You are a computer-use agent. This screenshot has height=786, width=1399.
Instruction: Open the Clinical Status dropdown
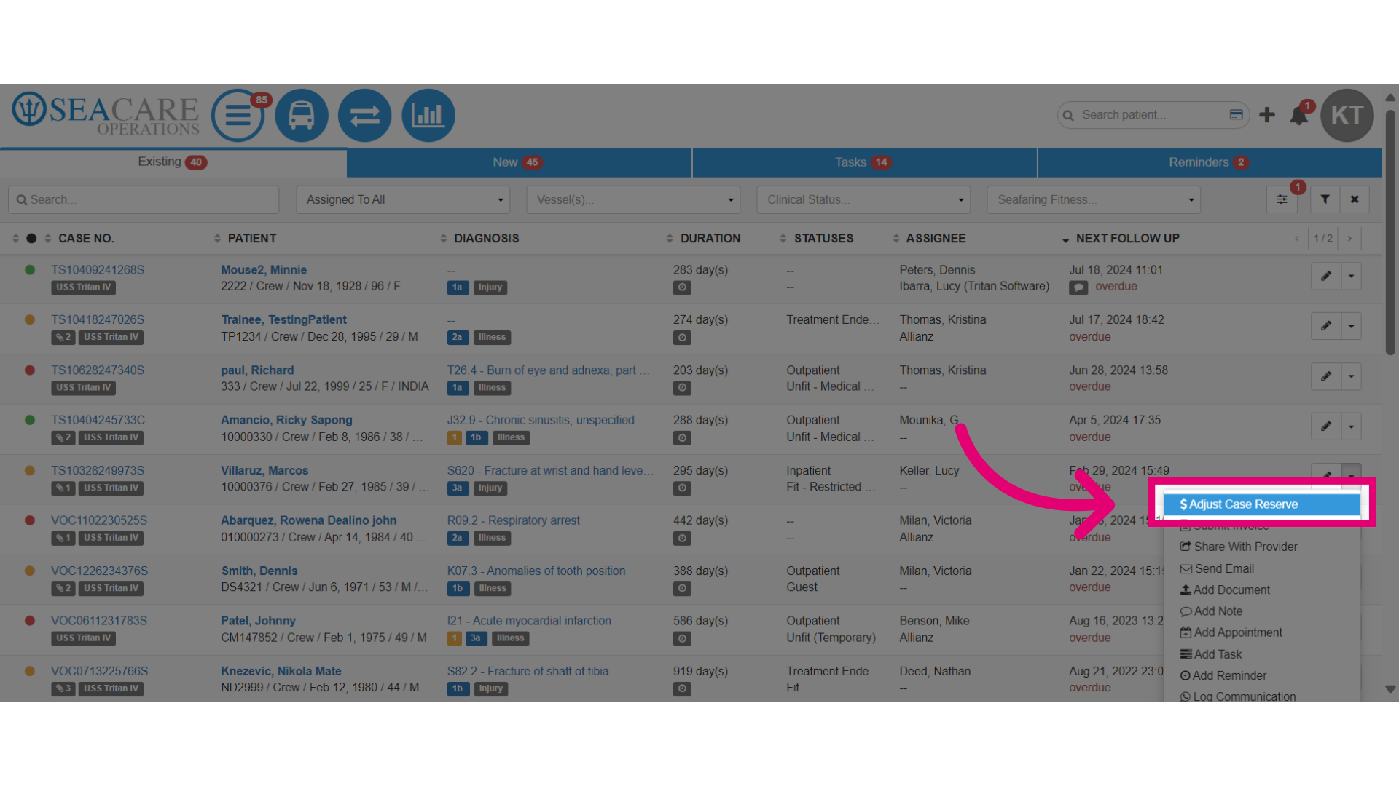[x=863, y=199]
